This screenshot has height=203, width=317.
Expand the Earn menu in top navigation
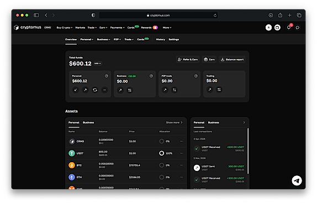pos(103,28)
